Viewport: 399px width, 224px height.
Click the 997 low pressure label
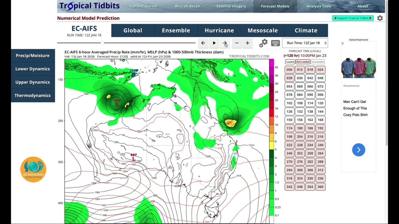tap(134, 155)
